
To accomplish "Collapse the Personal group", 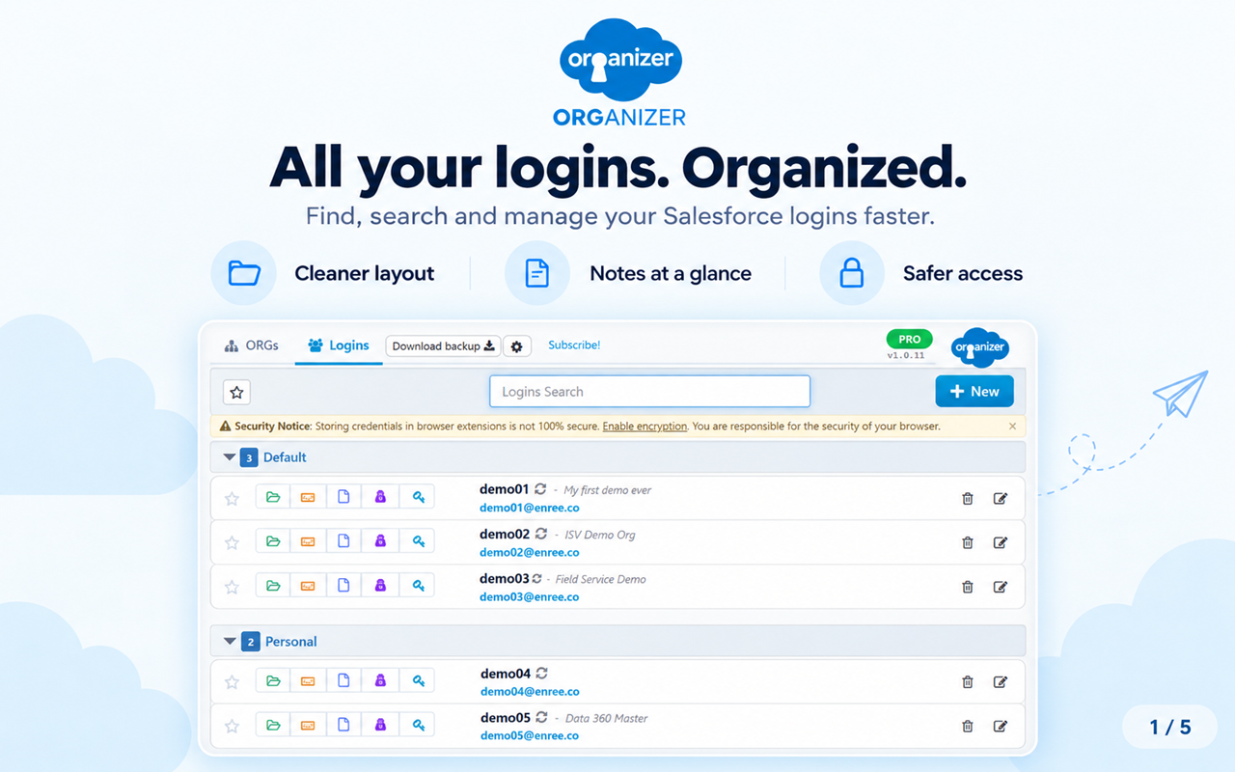I will pos(230,641).
